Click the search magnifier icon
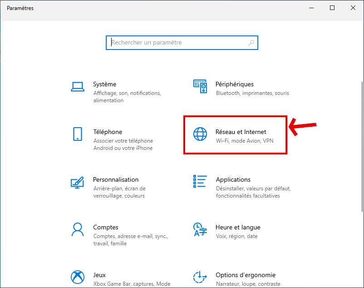The height and width of the screenshot is (288, 364). (x=251, y=43)
